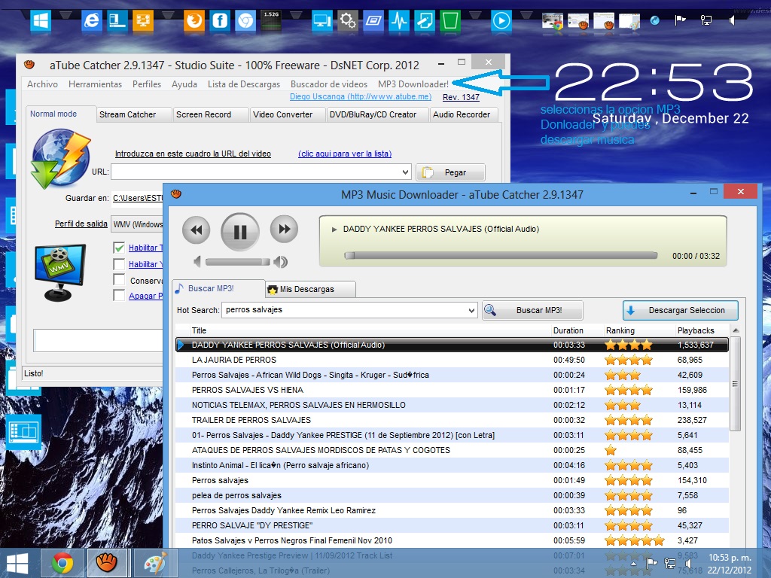Screen dimensions: 771x578
Task: Click the results list vertical scrollbar
Action: (735, 384)
